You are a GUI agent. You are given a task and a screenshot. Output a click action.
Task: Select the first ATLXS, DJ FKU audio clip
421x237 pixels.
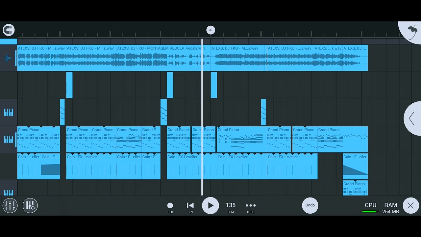pos(42,58)
